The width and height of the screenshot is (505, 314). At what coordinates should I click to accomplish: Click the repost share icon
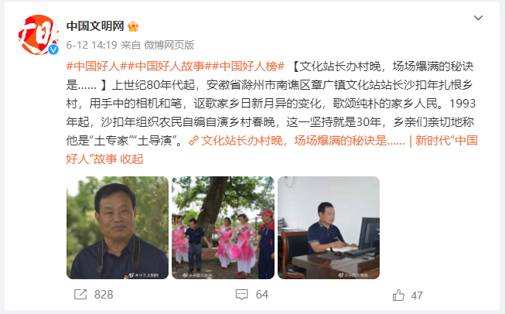tap(80, 295)
